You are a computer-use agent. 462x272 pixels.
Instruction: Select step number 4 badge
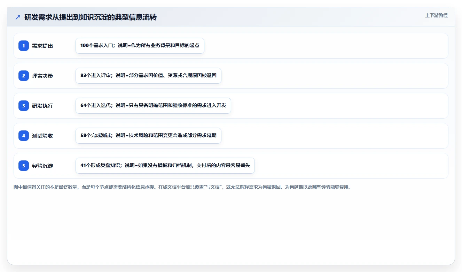click(x=24, y=136)
